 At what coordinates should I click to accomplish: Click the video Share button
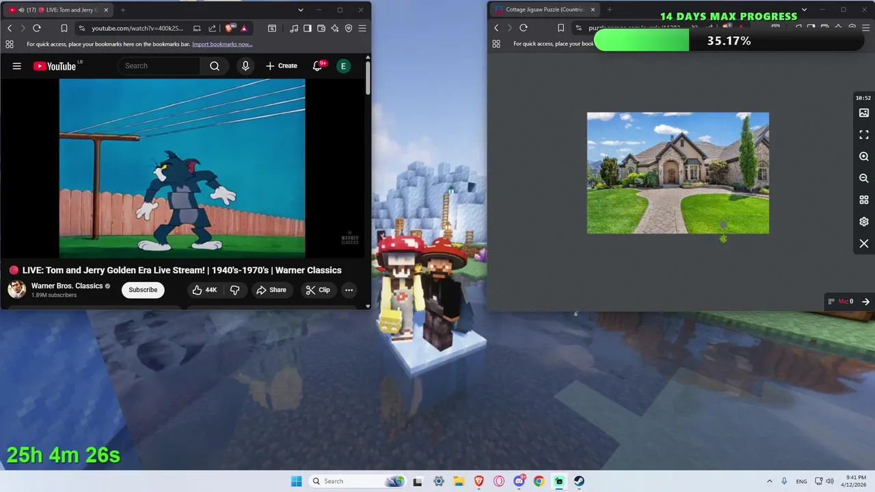[x=271, y=290]
